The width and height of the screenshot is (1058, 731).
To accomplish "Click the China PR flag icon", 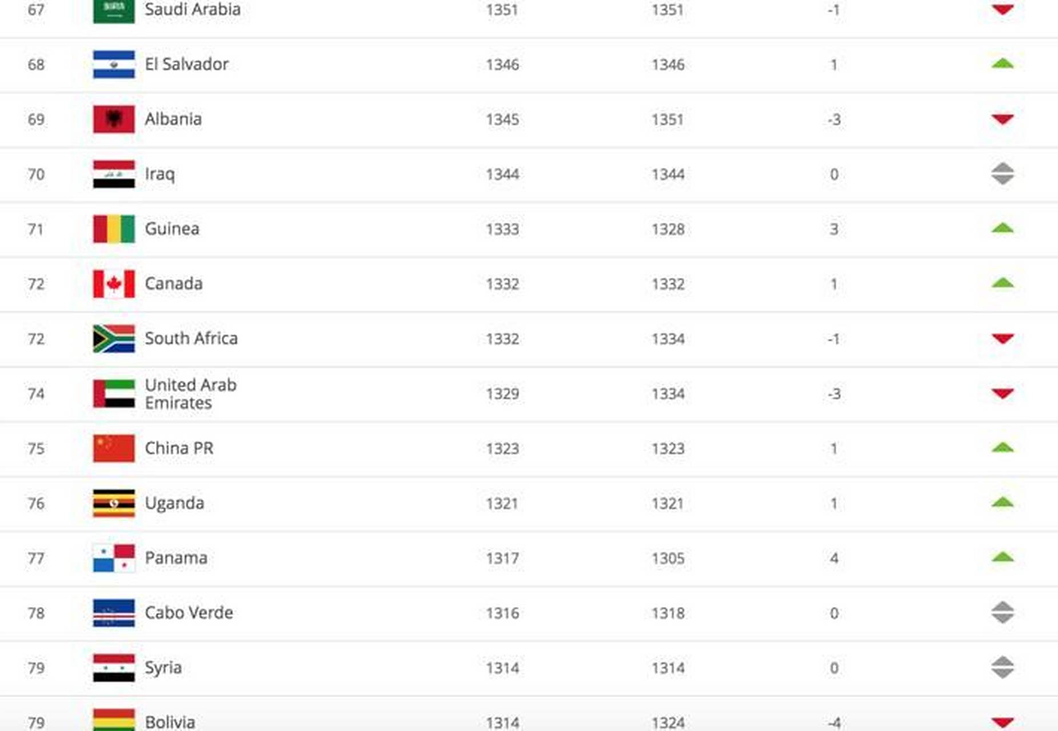I will tap(114, 448).
